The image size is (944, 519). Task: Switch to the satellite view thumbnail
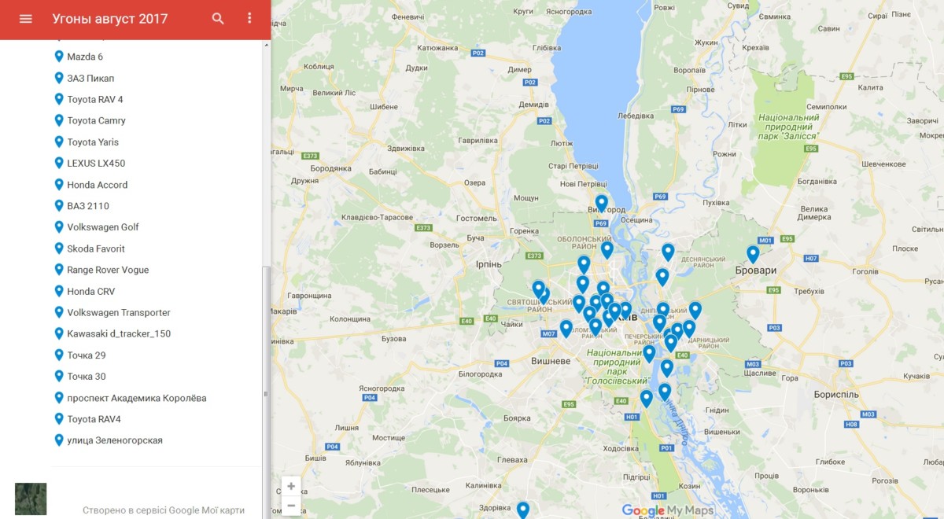pyautogui.click(x=31, y=499)
